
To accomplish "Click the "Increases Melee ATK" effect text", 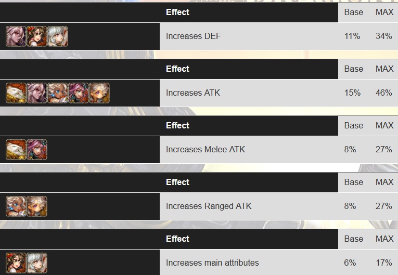I will [x=205, y=150].
